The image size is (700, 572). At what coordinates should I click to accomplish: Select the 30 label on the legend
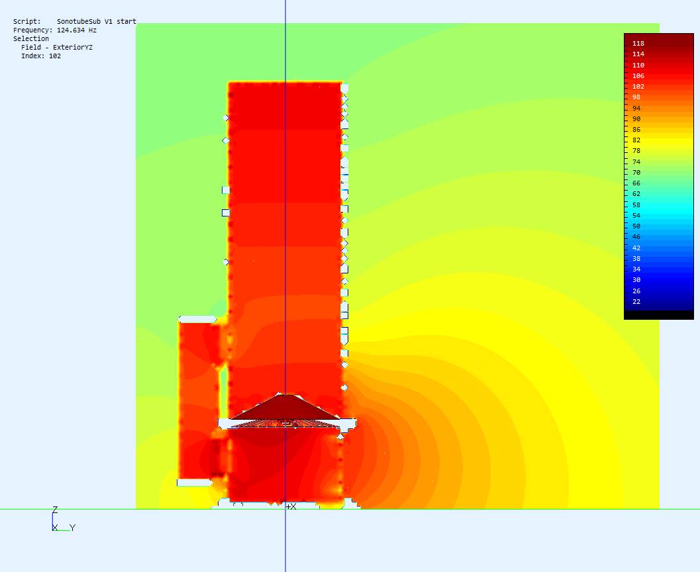coord(636,280)
